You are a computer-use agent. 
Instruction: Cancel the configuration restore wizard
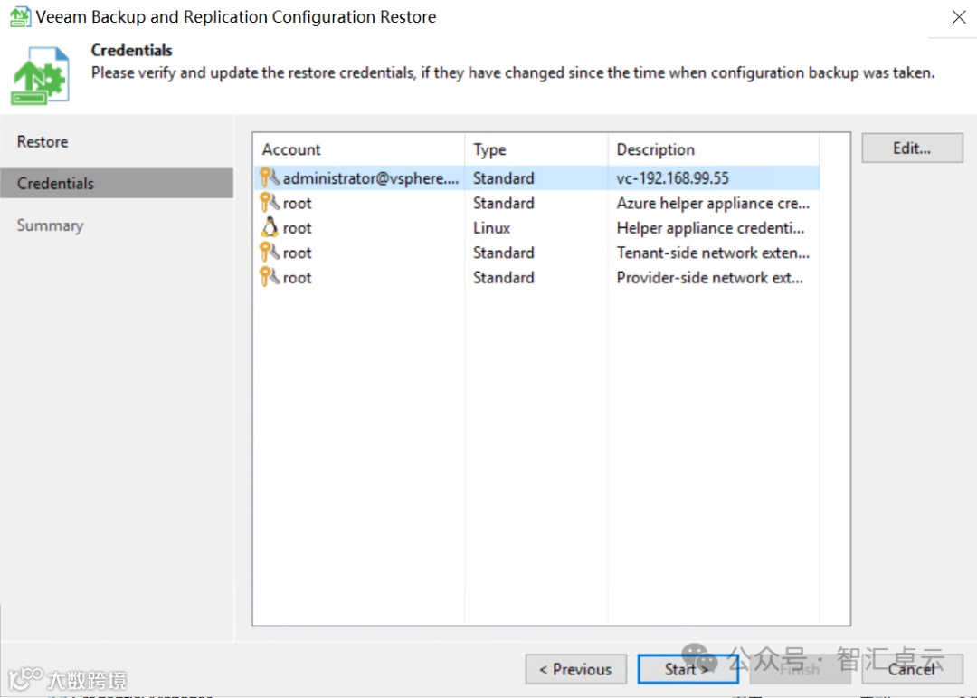coord(912,669)
